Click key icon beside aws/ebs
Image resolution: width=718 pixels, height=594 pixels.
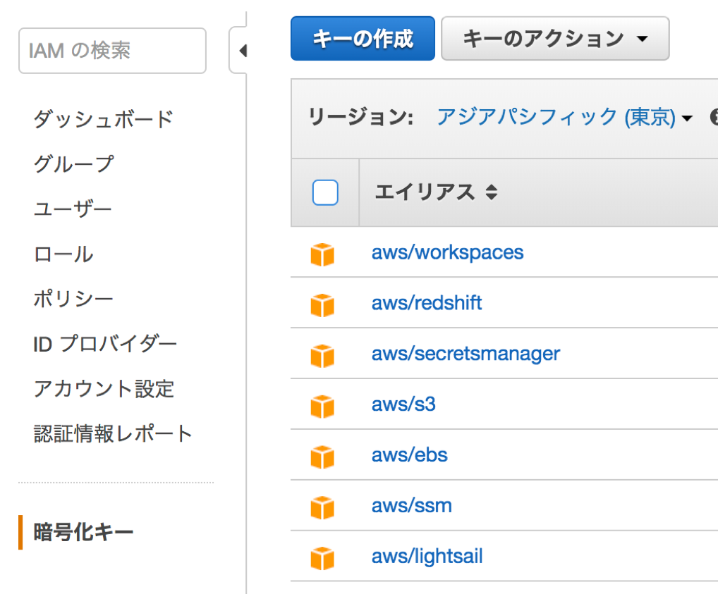[322, 457]
